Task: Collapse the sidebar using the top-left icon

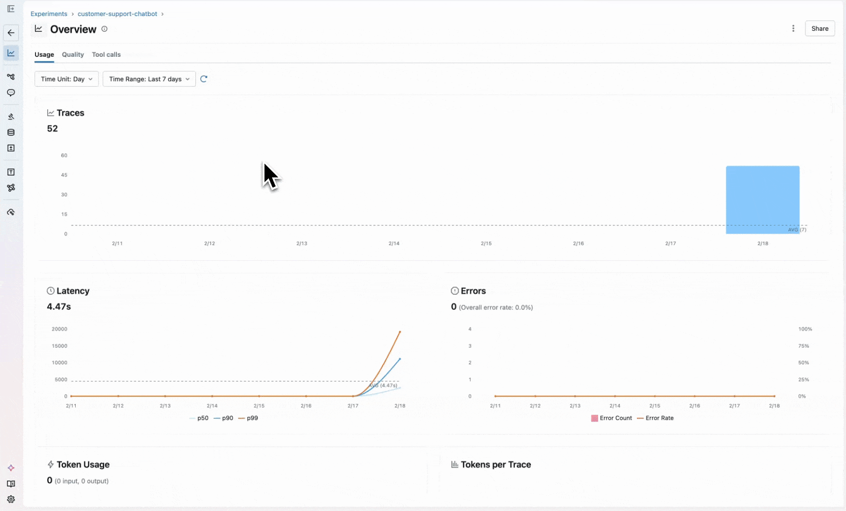Action: coord(11,9)
